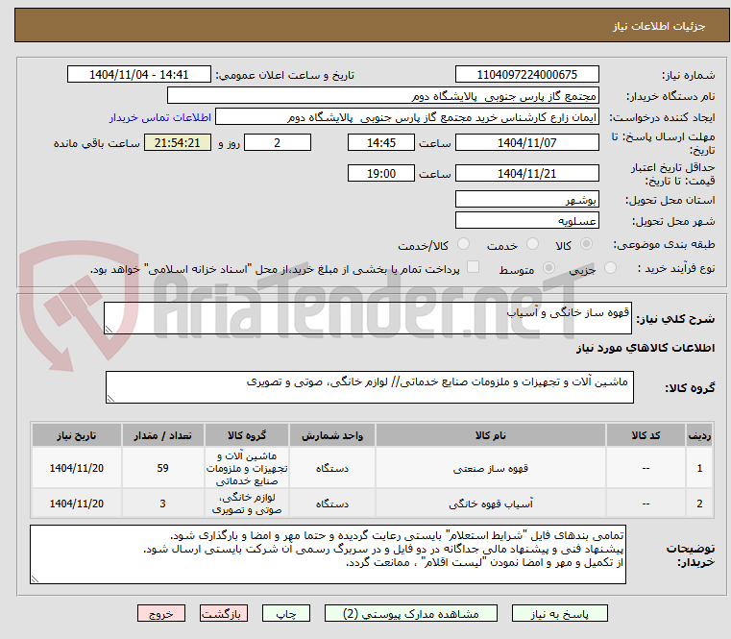This screenshot has height=639, width=731.
Task: Click the شماره نیاز field 1104097224000675
Action: pyautogui.click(x=526, y=75)
